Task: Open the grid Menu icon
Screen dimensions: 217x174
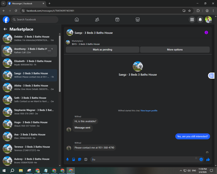Action: pos(192,20)
